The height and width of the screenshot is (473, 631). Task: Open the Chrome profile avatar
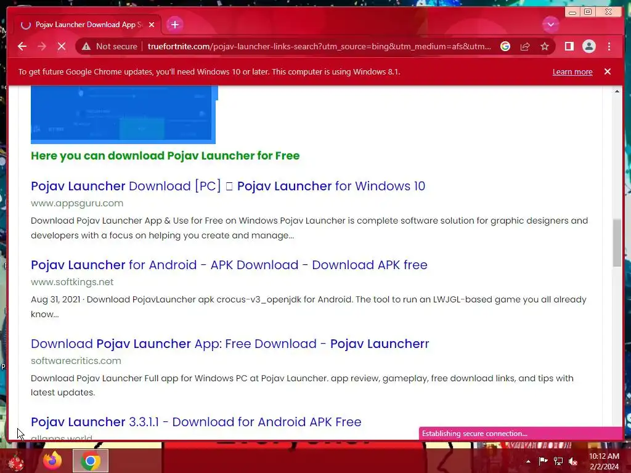[588, 47]
